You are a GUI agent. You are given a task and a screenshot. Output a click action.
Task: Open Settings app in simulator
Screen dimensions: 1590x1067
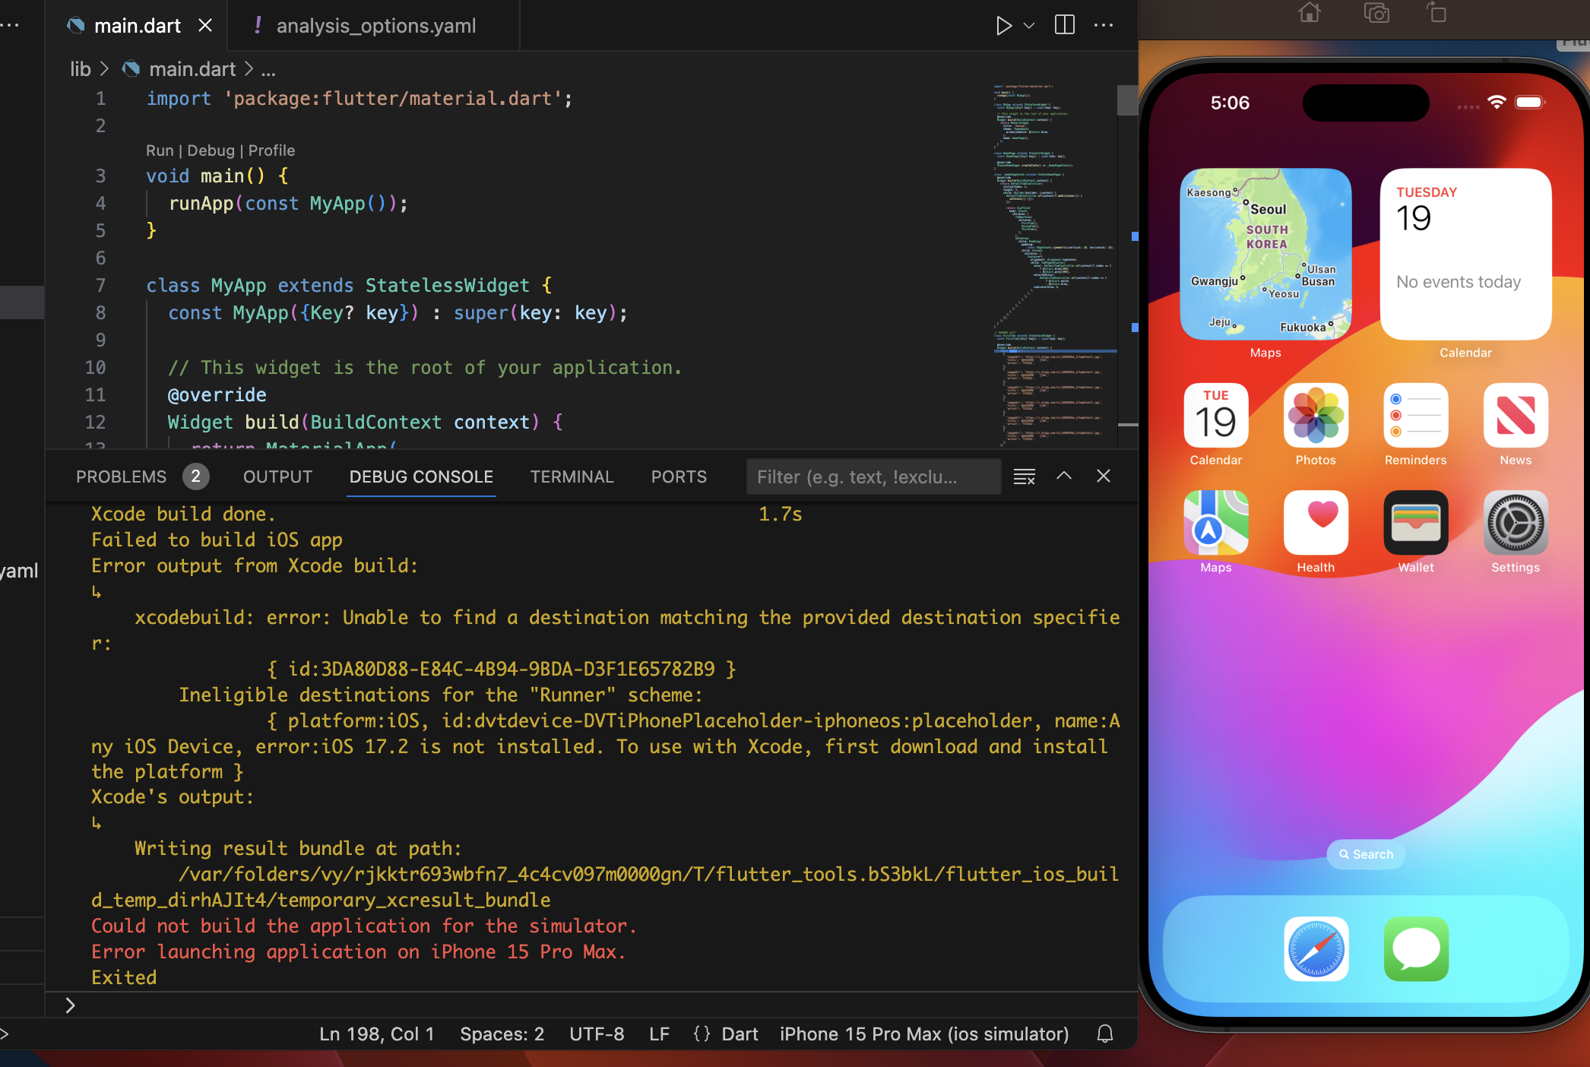(1516, 522)
